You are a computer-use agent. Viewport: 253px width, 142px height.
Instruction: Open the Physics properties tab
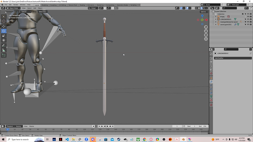click(211, 89)
